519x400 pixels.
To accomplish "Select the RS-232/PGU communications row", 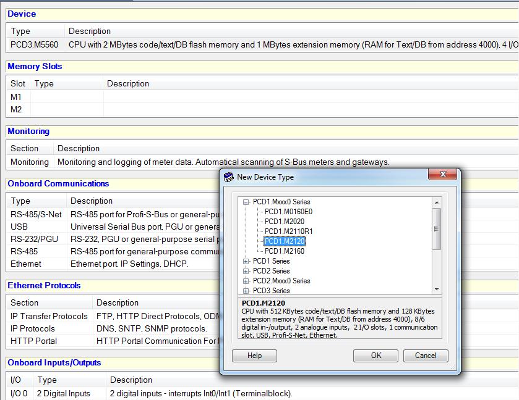I will pos(114,239).
